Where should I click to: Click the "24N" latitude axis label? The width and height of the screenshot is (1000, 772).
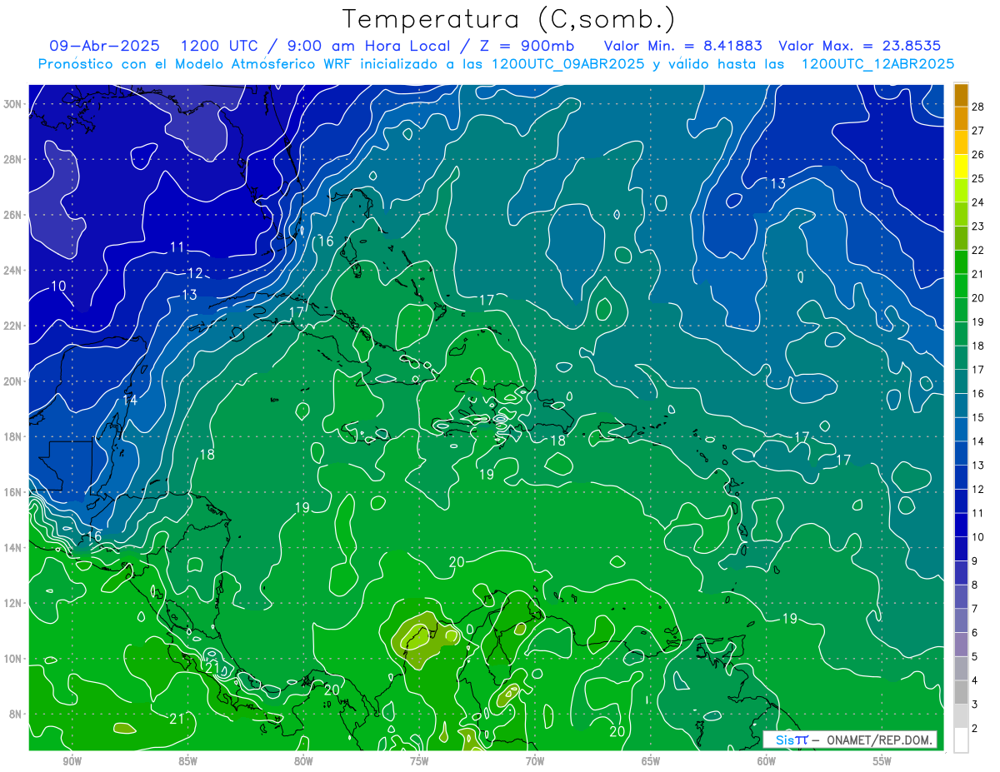pos(13,271)
